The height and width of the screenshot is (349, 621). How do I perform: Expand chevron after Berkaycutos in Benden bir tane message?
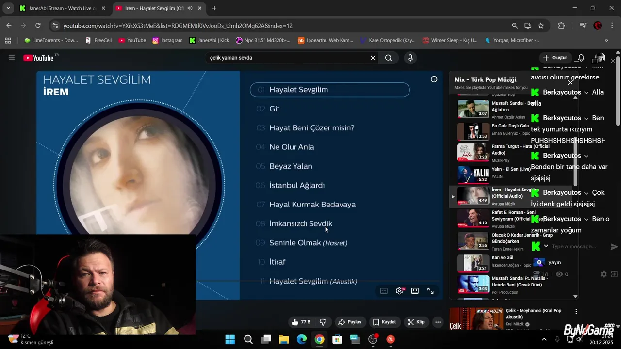coord(586,156)
